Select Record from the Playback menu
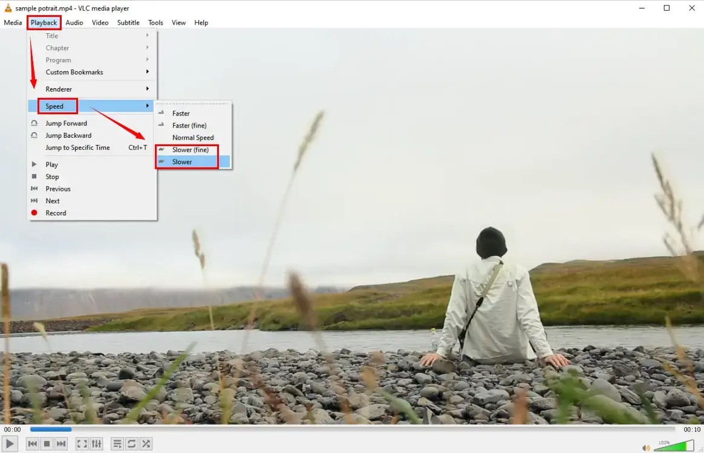 click(56, 213)
